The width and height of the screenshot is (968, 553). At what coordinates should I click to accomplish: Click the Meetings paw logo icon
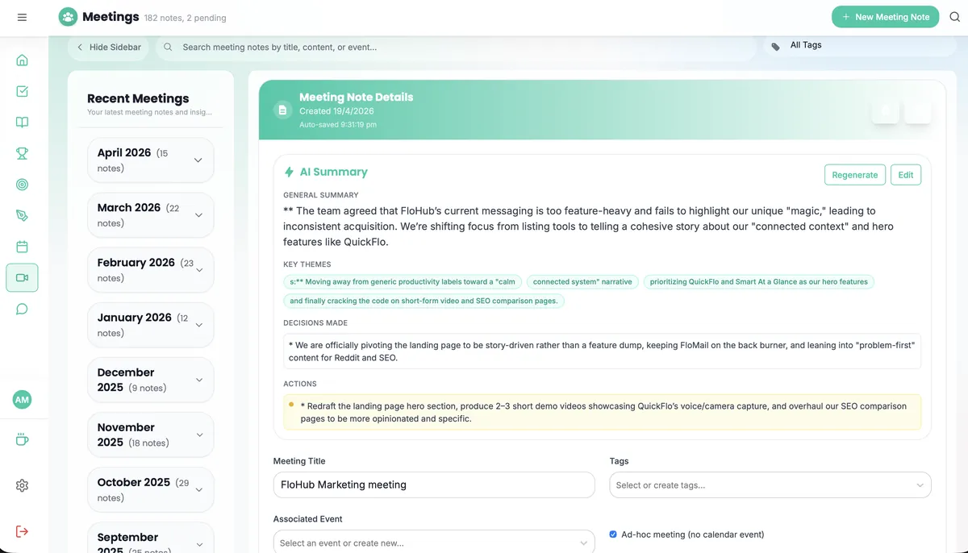[x=69, y=17]
